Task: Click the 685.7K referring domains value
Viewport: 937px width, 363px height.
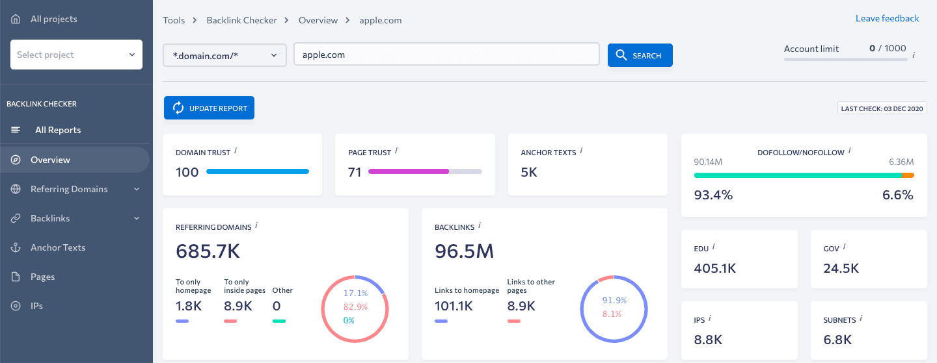Action: [x=208, y=251]
